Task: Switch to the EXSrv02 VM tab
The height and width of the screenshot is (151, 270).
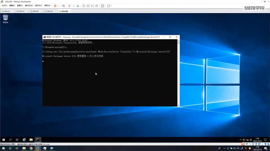Action: pyautogui.click(x=36, y=11)
